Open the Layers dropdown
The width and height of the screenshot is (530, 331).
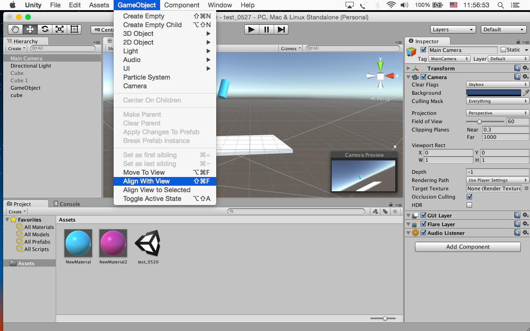click(453, 29)
